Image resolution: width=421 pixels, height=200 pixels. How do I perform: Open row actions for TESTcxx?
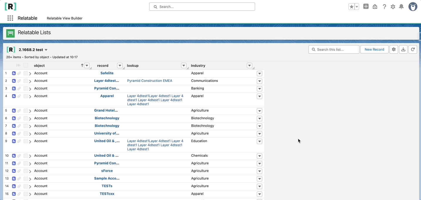point(260,194)
